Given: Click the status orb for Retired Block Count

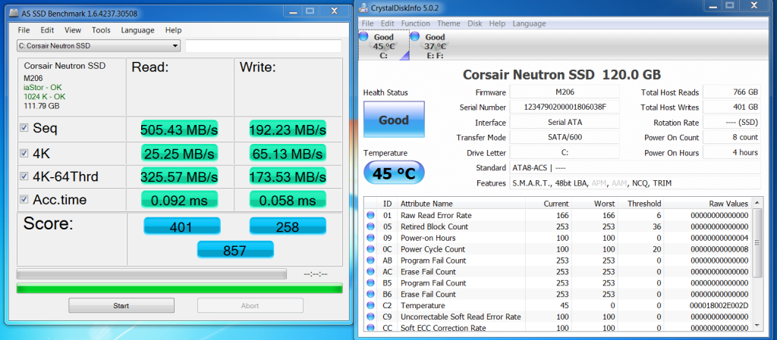Looking at the screenshot, I should (370, 227).
